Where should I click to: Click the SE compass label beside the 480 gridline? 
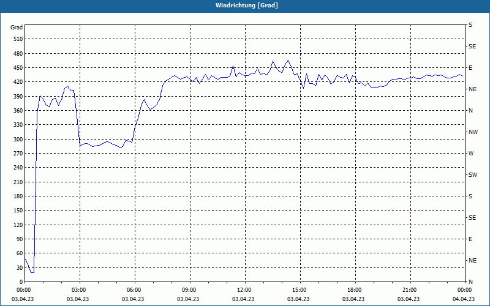472,47
